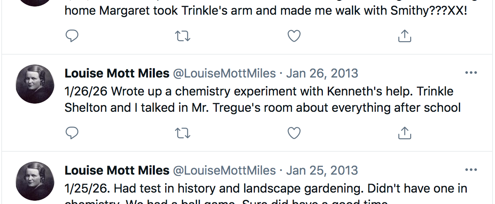Click the @LouiseMottMiles handle on Jan 25 tweet

pos(224,171)
